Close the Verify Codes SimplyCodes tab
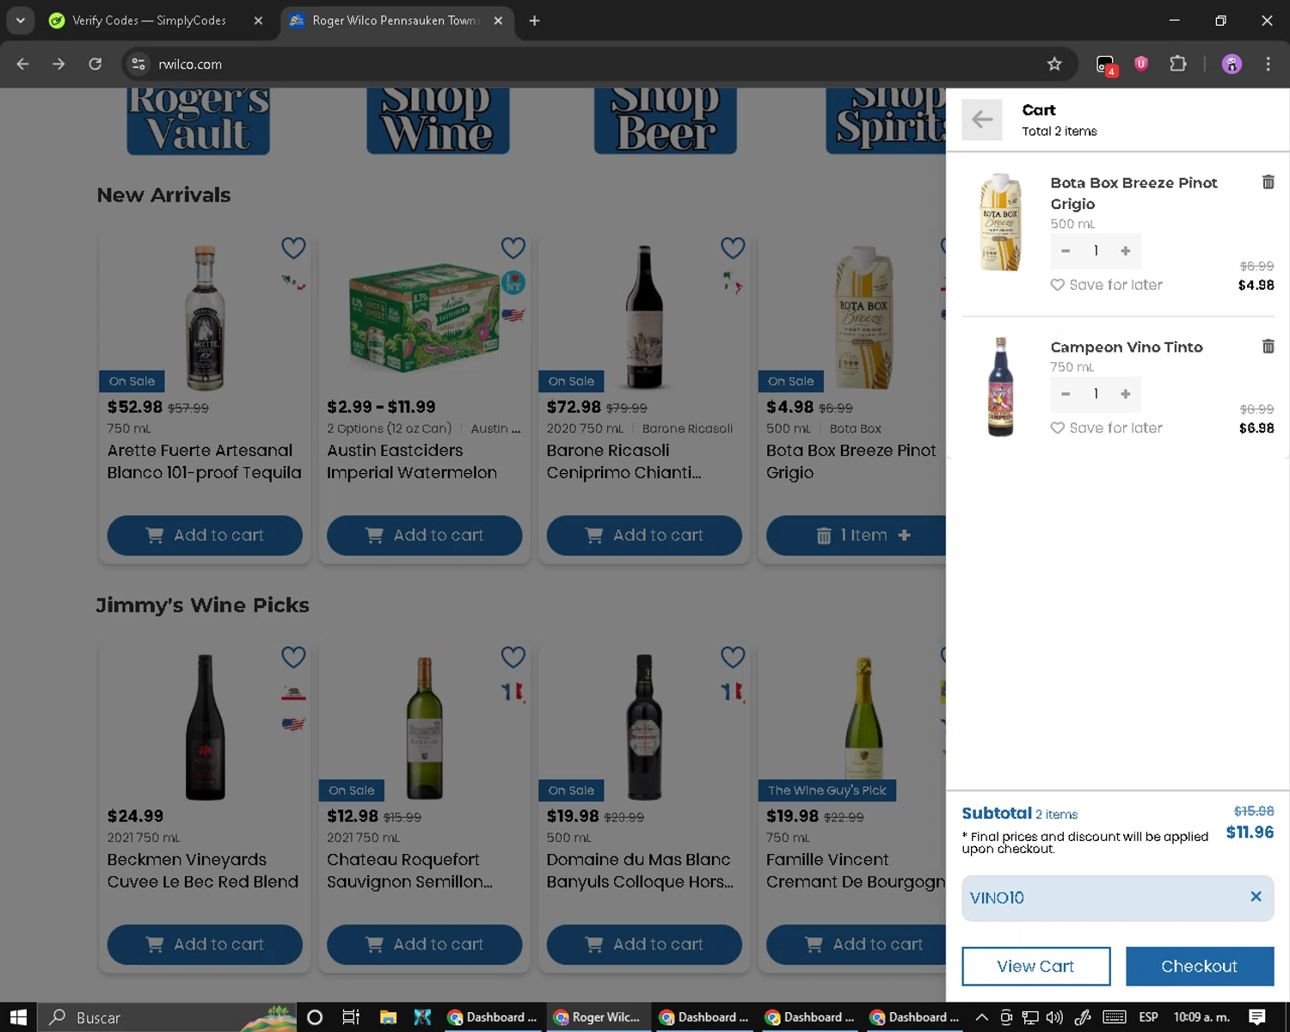 point(258,21)
